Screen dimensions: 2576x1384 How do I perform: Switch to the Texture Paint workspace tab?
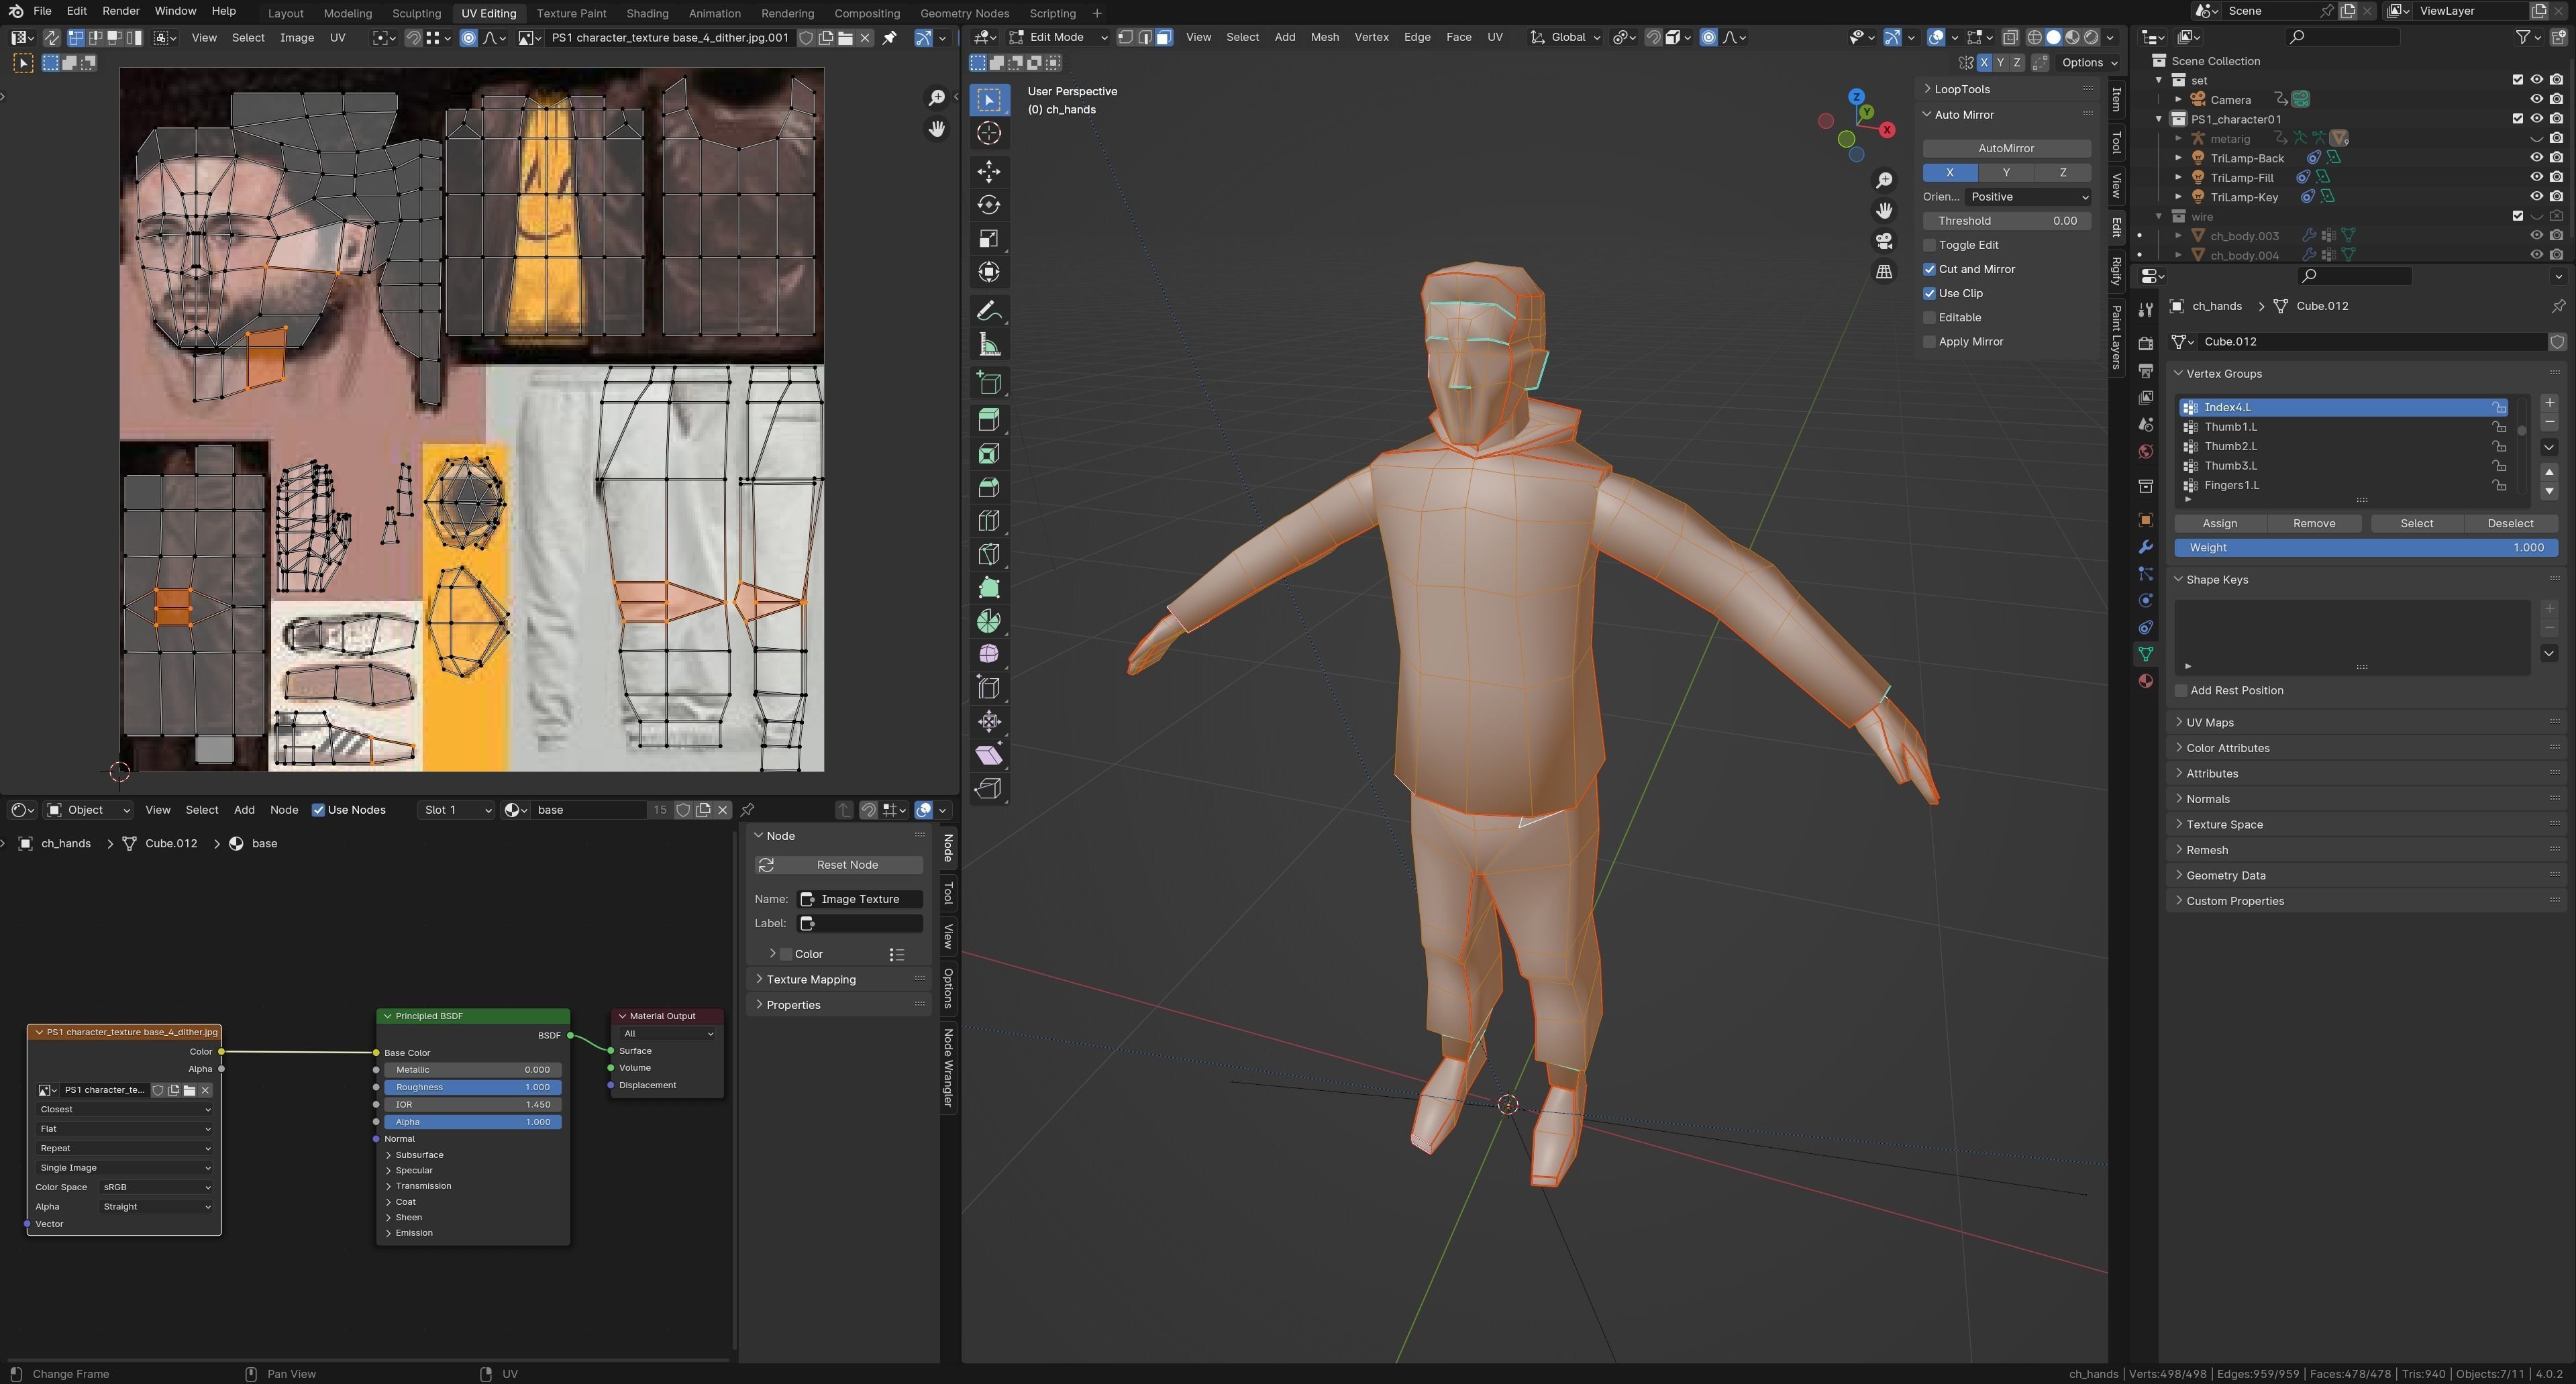click(571, 13)
